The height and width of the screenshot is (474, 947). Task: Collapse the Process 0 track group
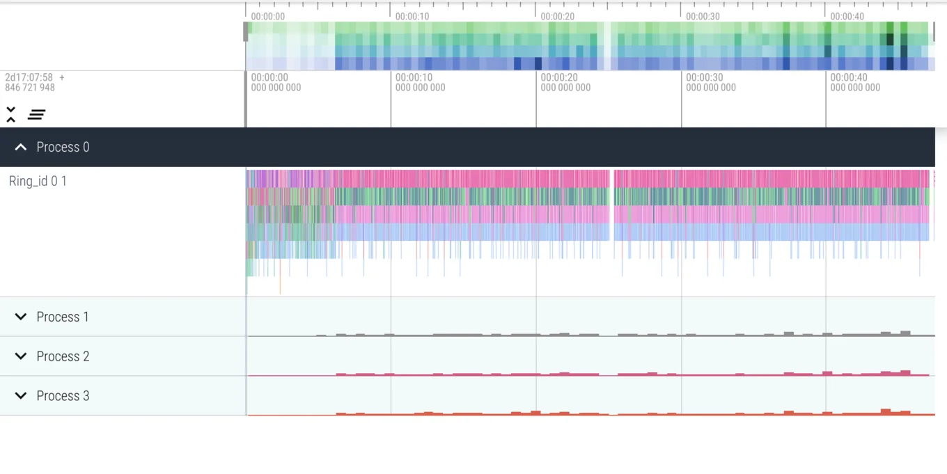[x=20, y=147]
